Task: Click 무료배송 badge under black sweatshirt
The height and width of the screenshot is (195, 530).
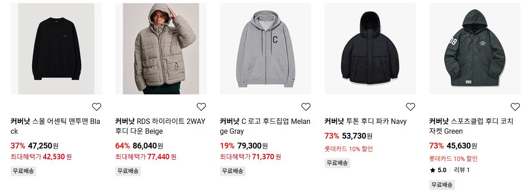Action: 23,171
